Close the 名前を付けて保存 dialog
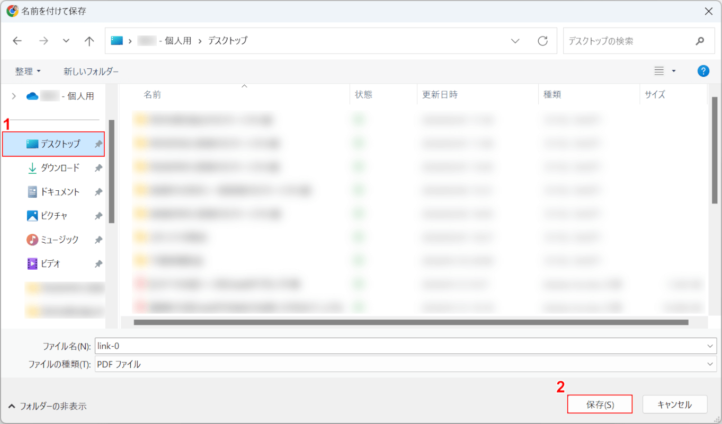The height and width of the screenshot is (424, 722). coord(708,11)
